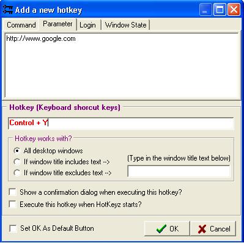Switch to the Window State tab
The height and width of the screenshot is (243, 244).
point(126,25)
